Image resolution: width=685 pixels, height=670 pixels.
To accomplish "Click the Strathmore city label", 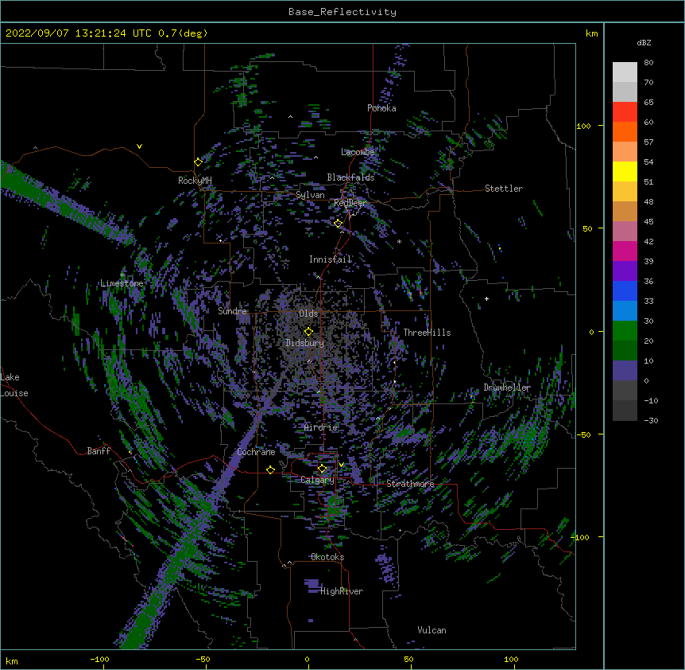I will [x=410, y=484].
